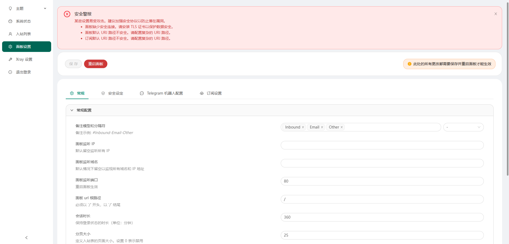The image size is (509, 244).
Task: Click the 安全警报 alert title
Action: coord(83,14)
